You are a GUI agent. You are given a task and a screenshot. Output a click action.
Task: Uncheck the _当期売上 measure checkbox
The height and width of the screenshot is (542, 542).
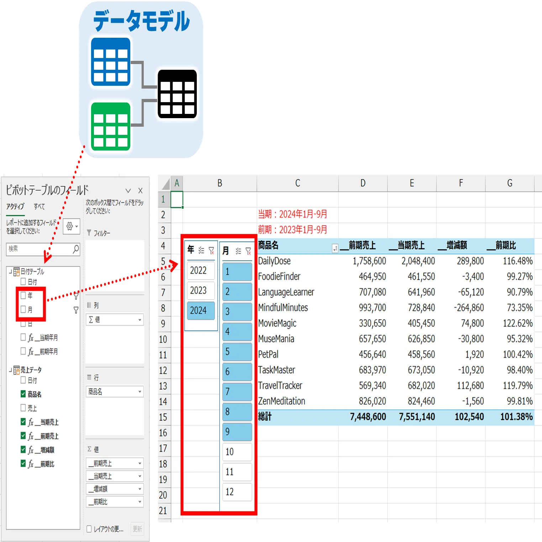pyautogui.click(x=23, y=422)
